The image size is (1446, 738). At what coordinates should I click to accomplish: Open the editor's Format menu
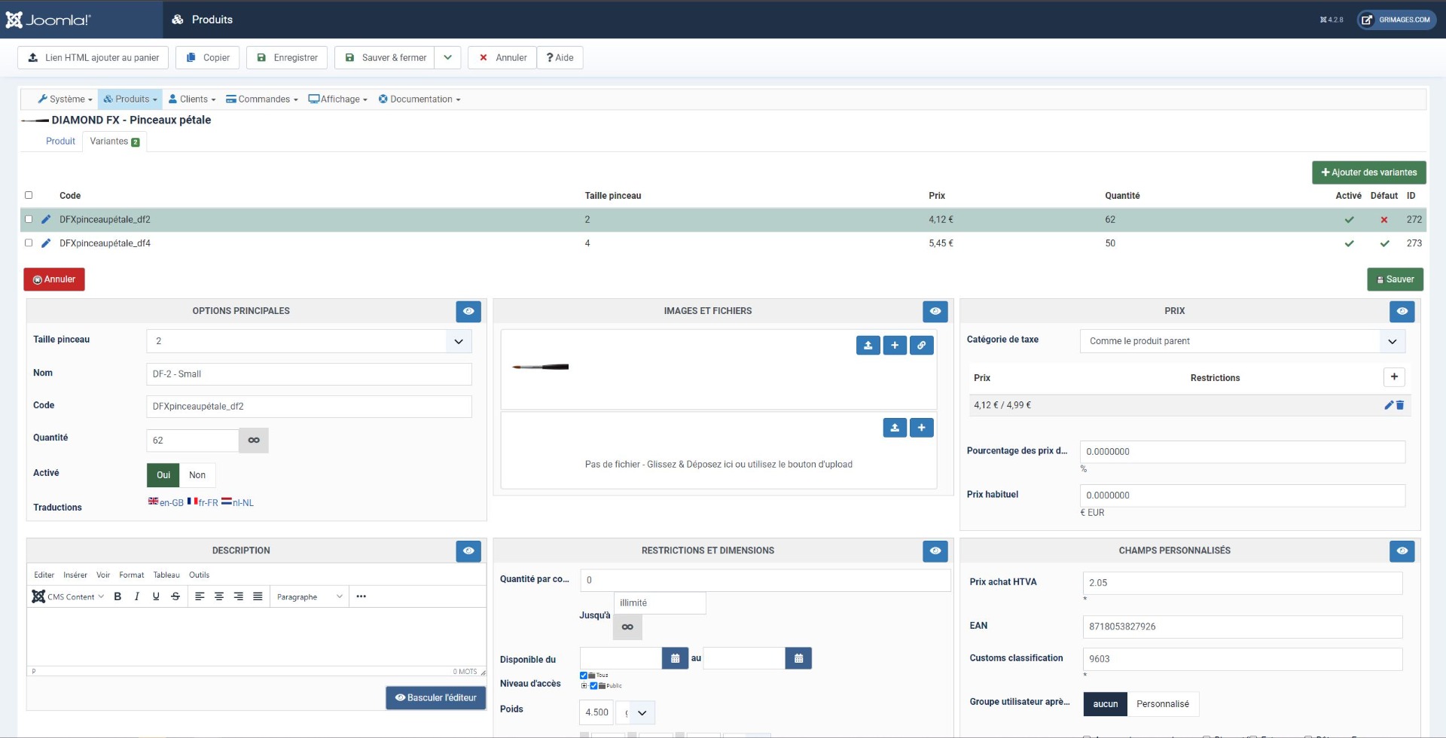pyautogui.click(x=131, y=575)
